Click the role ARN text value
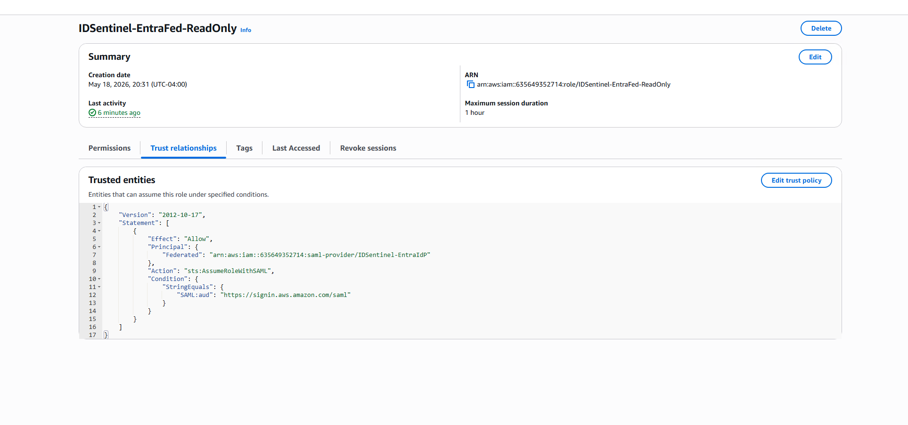Viewport: 908px width, 425px height. click(573, 84)
